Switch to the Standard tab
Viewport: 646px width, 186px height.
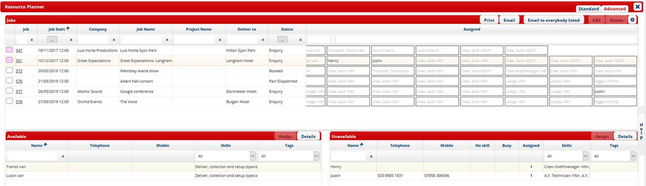click(x=588, y=9)
